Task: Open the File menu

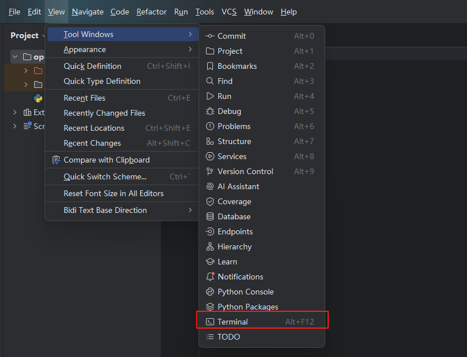Action: (14, 12)
